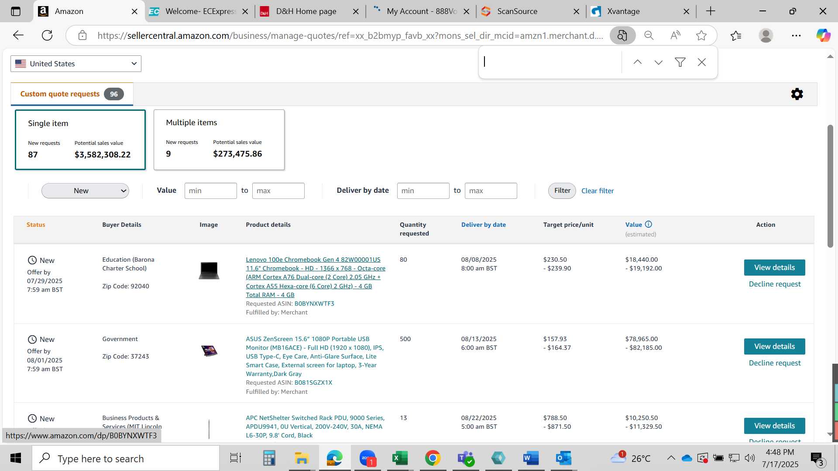838x471 pixels.
Task: Zoom out magnifier icon in address bar
Action: [x=649, y=35]
